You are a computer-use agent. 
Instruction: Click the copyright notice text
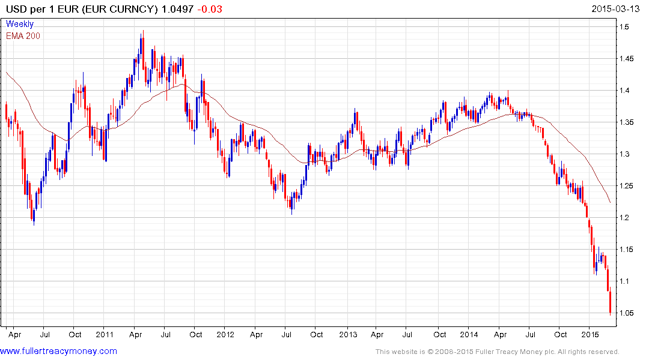pyautogui.click(x=498, y=352)
